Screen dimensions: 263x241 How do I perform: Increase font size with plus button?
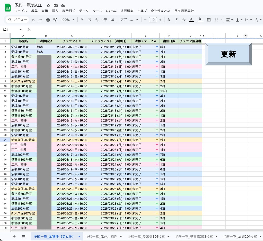(160, 20)
